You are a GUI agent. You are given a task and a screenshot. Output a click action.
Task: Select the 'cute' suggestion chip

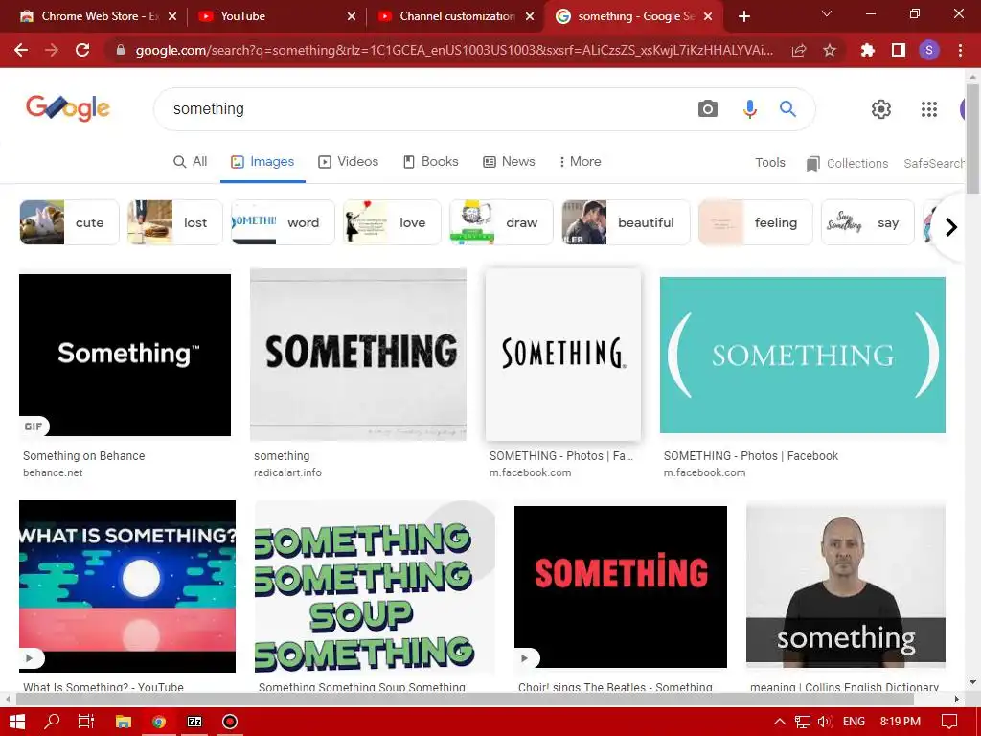pyautogui.click(x=69, y=222)
